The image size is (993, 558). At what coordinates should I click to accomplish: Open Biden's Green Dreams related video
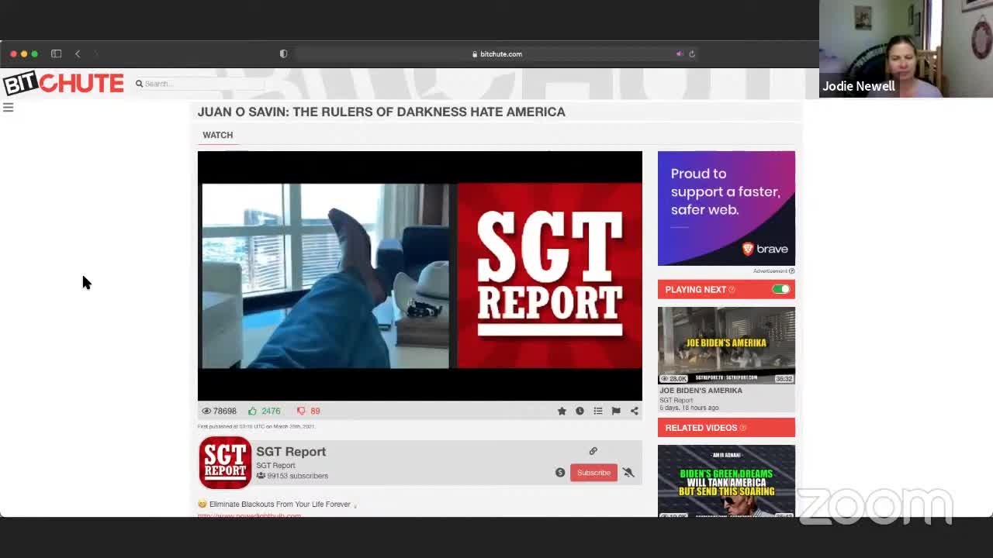point(726,480)
